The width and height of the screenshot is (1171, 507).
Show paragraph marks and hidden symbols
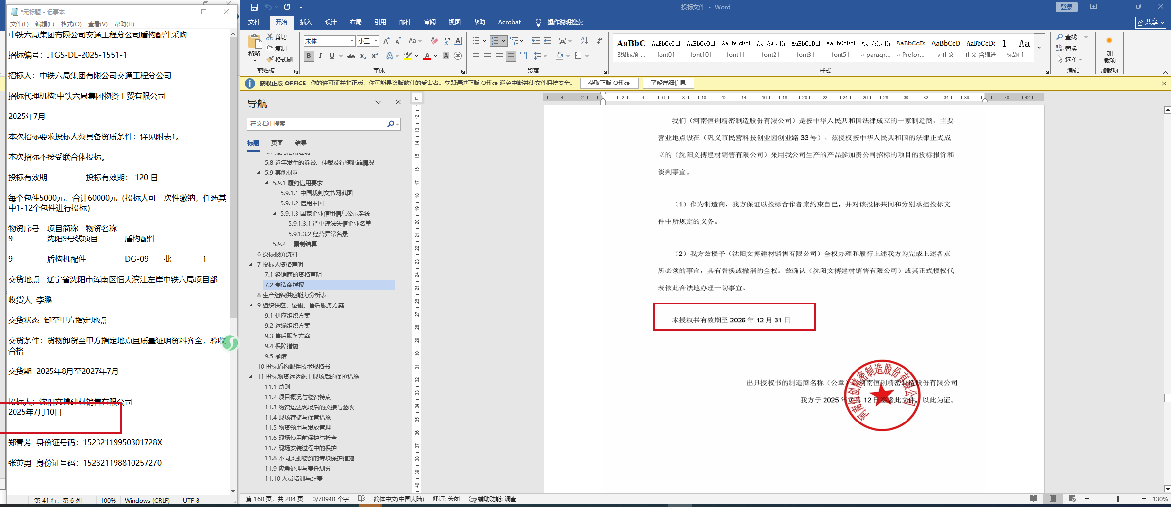600,41
